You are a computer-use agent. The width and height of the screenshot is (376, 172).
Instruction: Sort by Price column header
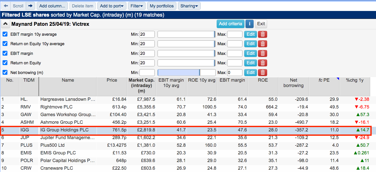coord(112,87)
